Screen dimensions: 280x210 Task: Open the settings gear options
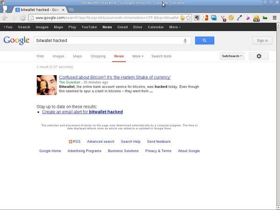[259, 56]
